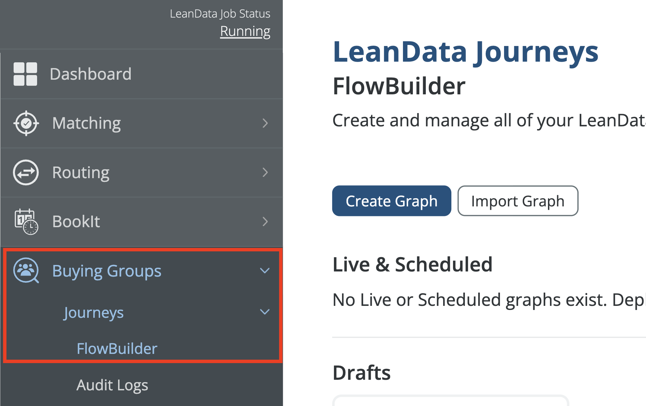The height and width of the screenshot is (406, 646).
Task: Select the Journeys sidebar label
Action: (x=94, y=313)
